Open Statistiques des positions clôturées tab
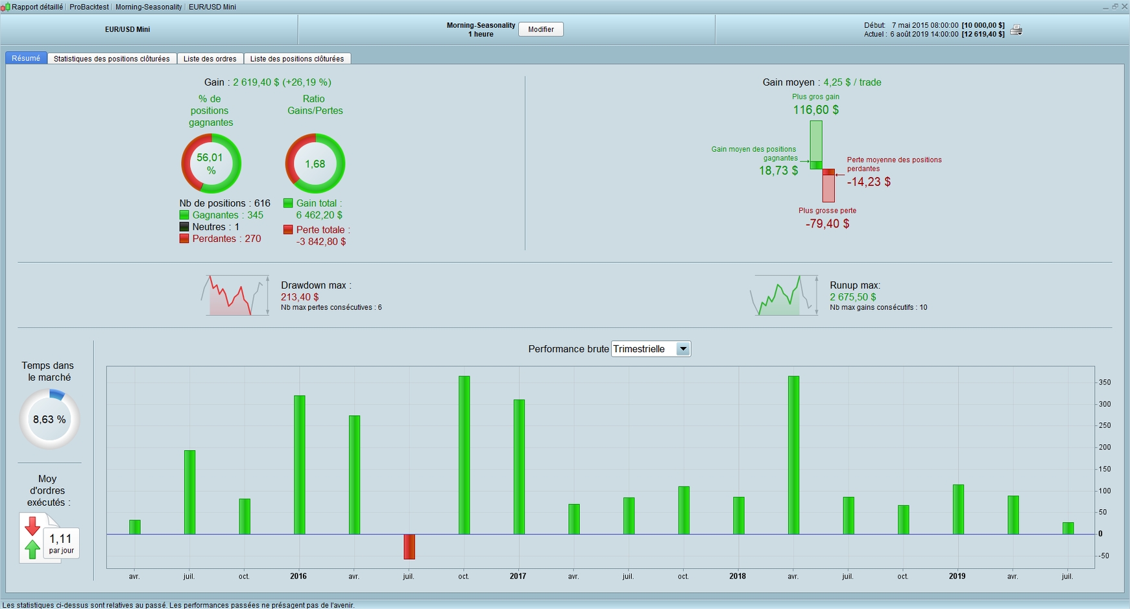This screenshot has height=609, width=1130. click(112, 58)
